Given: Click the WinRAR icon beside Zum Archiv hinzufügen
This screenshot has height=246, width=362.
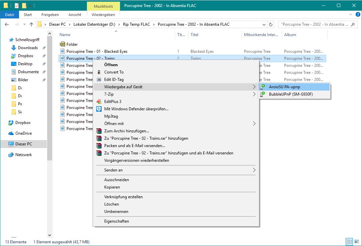Looking at the screenshot, I should click(99, 131).
